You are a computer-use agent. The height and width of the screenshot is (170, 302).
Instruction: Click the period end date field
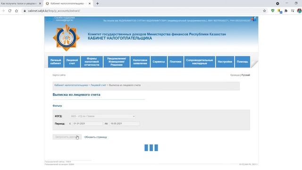tap(125, 124)
